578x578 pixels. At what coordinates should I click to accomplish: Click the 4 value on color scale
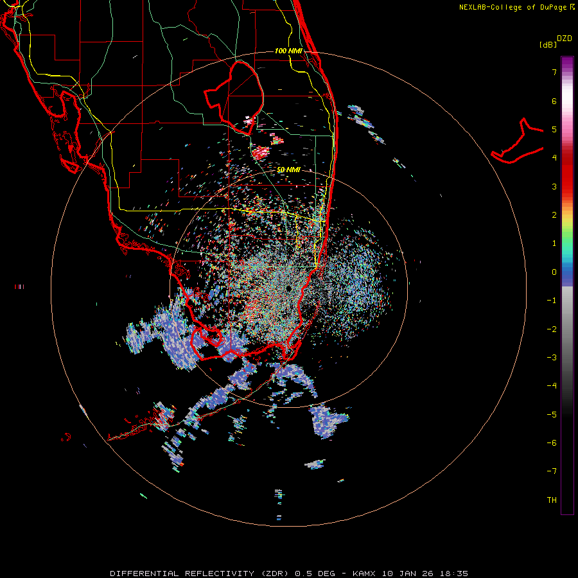point(554,158)
